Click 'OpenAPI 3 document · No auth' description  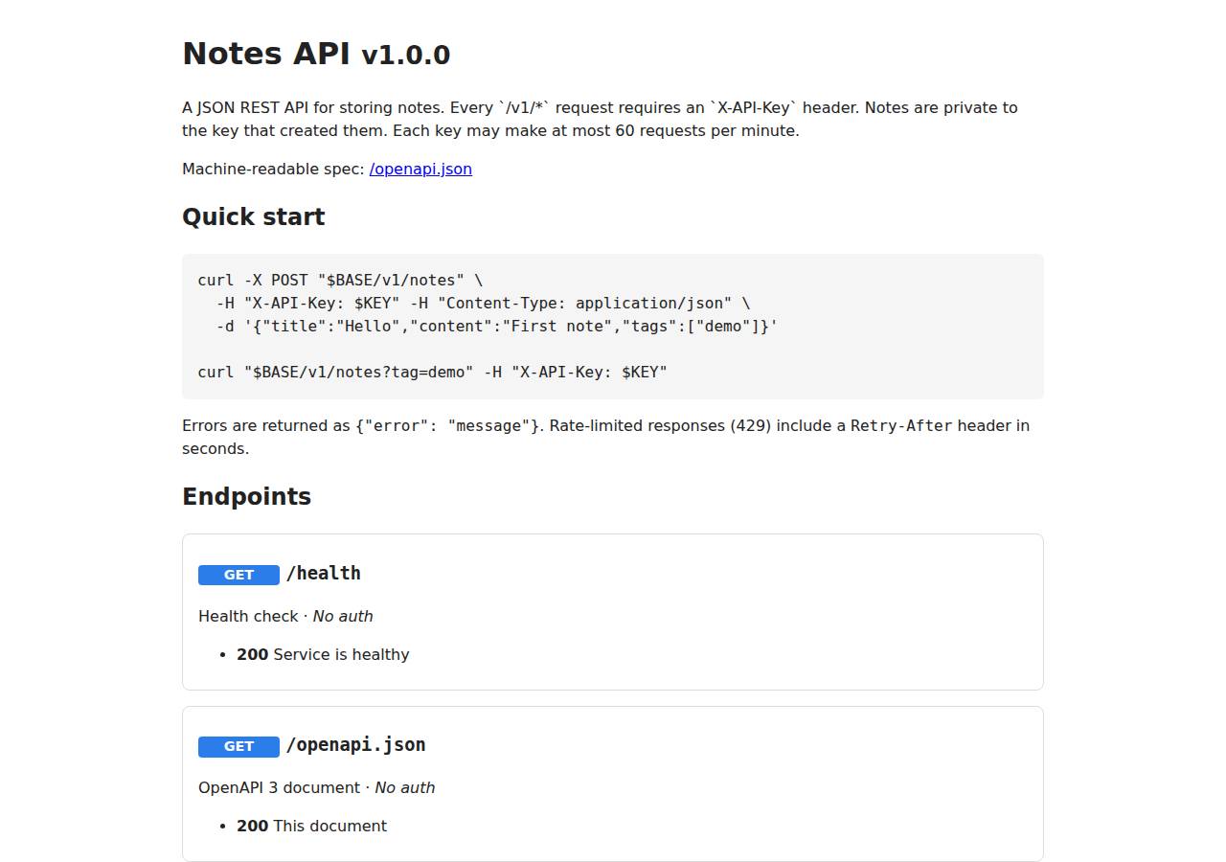(316, 787)
